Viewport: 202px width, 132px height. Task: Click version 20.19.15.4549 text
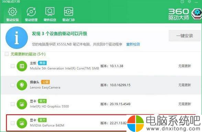click(x=120, y=104)
